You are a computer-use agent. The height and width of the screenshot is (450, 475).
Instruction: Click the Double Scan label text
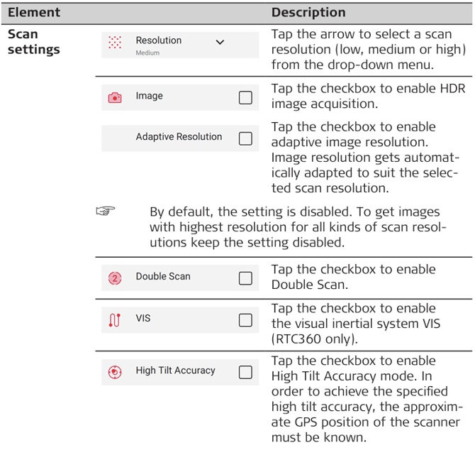pos(163,276)
